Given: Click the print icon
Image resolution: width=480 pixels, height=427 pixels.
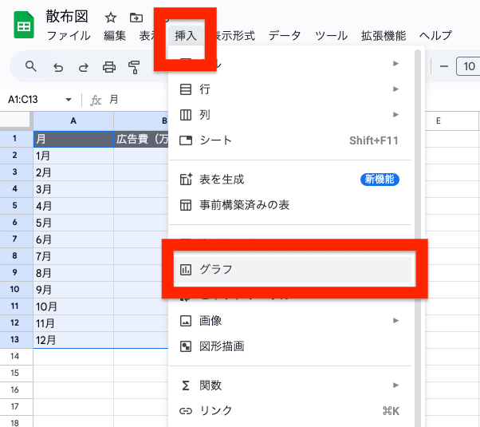Looking at the screenshot, I should [x=110, y=67].
